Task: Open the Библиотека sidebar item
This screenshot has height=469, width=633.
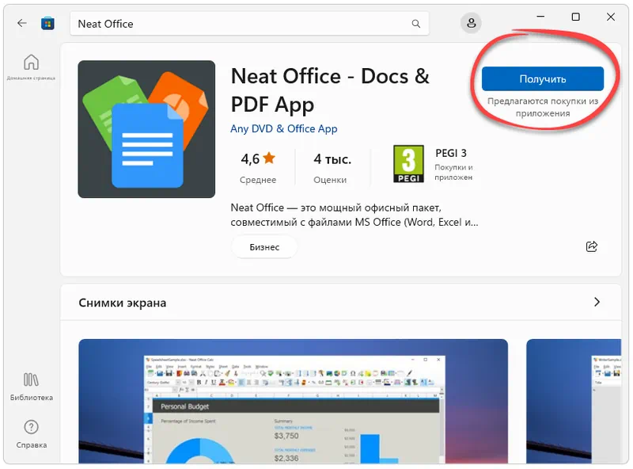Action: 31,387
